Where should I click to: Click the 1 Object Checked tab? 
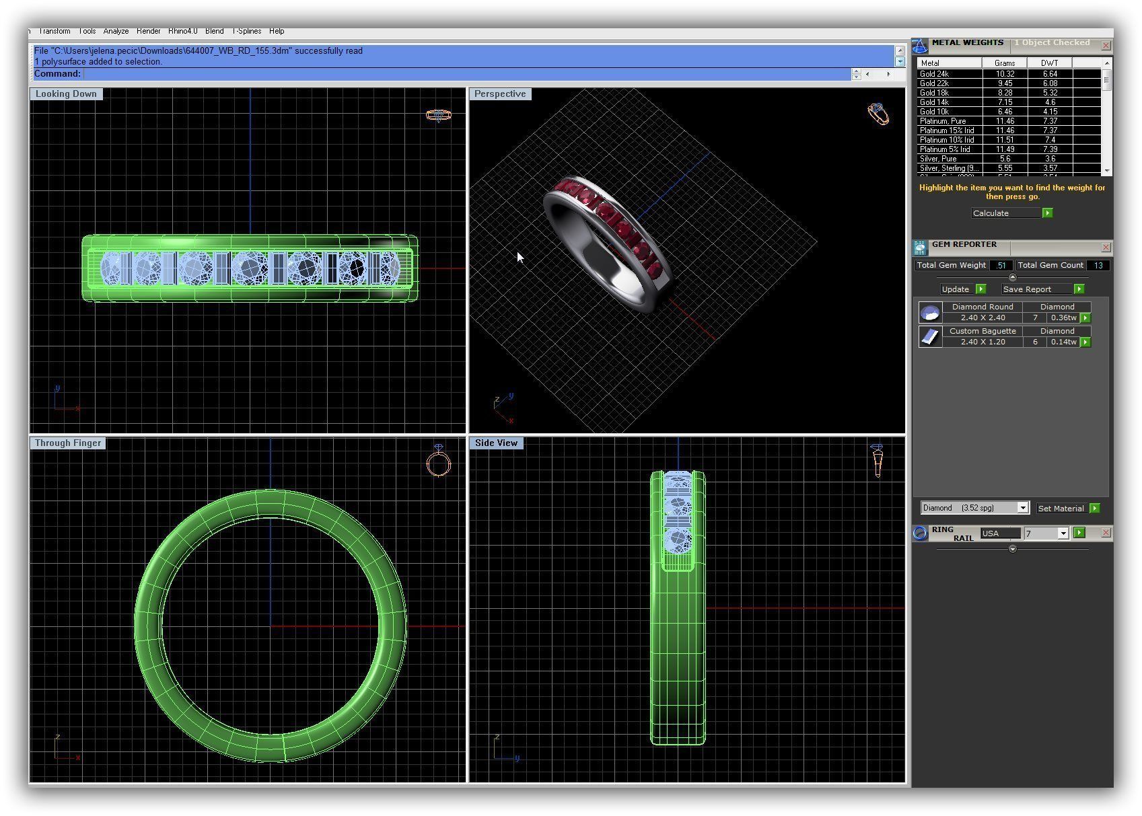tap(1052, 43)
